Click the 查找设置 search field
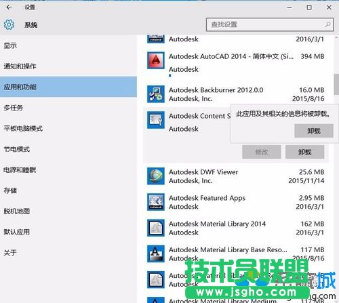This screenshot has height=303, width=339. tap(270, 24)
